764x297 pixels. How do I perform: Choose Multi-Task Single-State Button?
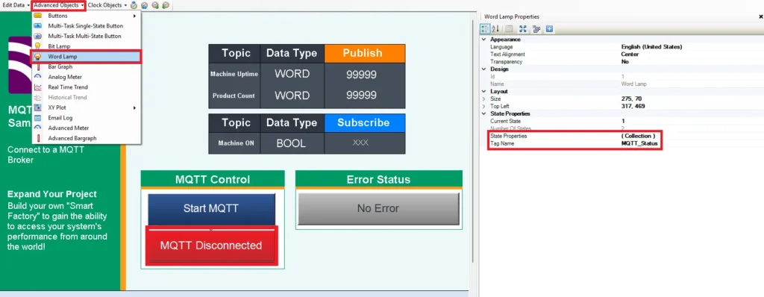(87, 26)
